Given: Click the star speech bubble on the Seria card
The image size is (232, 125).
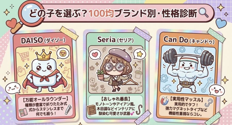Looking at the screenshot, I should point(139,55).
